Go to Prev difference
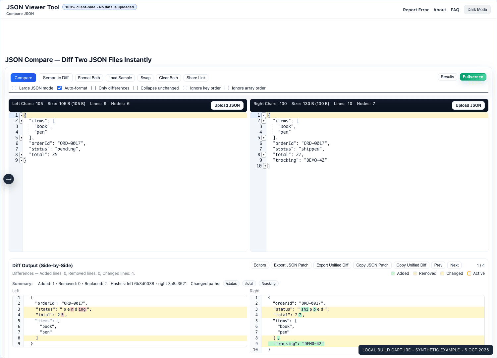497x358 pixels. pos(438,265)
